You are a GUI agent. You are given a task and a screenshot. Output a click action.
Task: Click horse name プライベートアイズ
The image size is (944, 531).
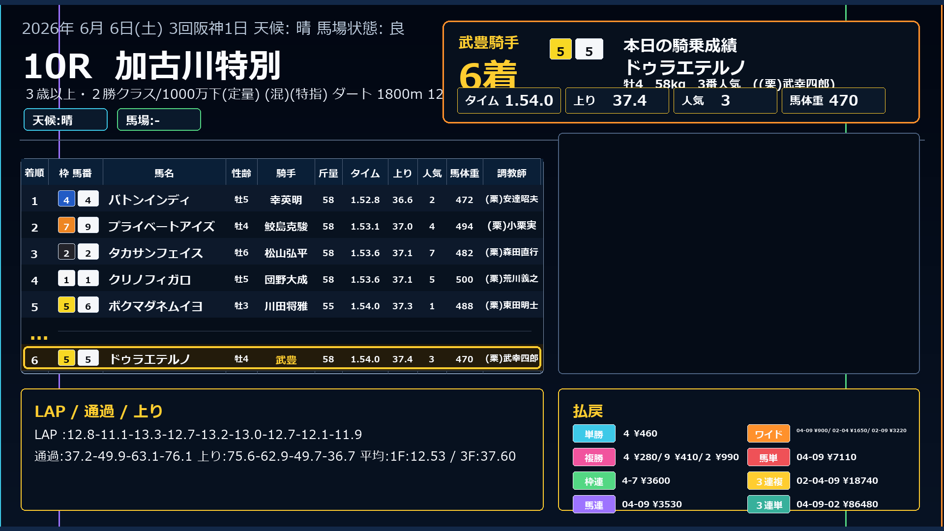161,226
